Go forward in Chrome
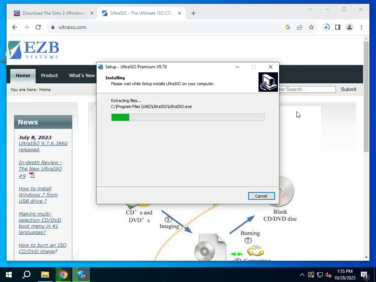Viewport: 376px width, 282px height. click(26, 27)
